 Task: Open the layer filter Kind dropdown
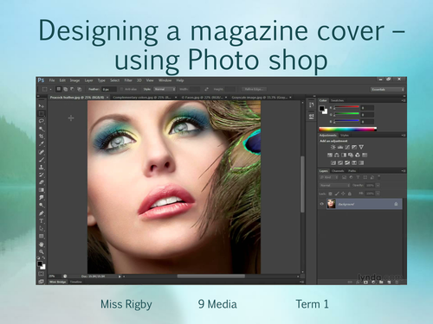[329, 177]
